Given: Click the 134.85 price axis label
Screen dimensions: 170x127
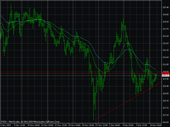Looking at the screenshot, I should click(166, 15).
